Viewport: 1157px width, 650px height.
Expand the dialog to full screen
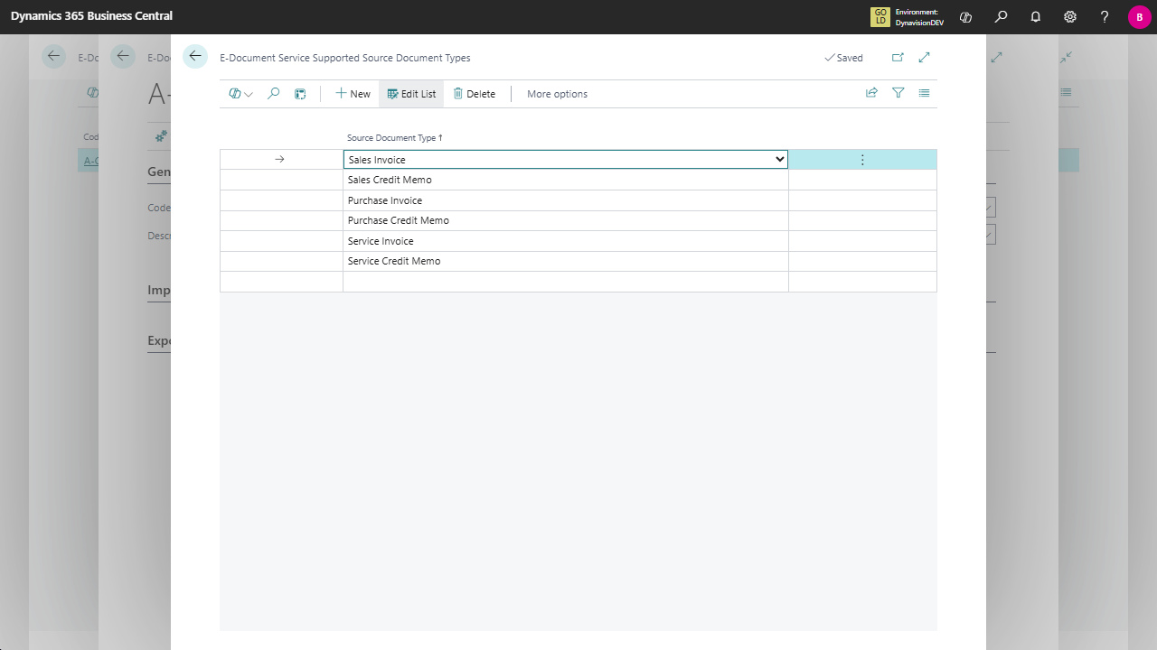(x=924, y=57)
